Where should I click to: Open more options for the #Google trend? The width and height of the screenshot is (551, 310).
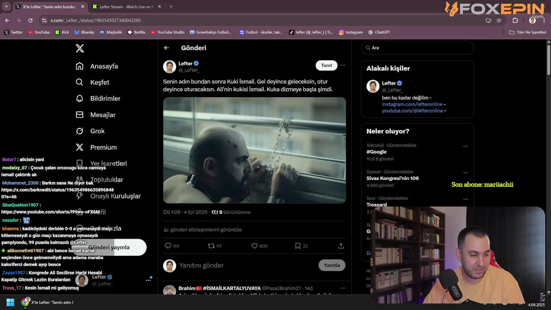coord(466,146)
